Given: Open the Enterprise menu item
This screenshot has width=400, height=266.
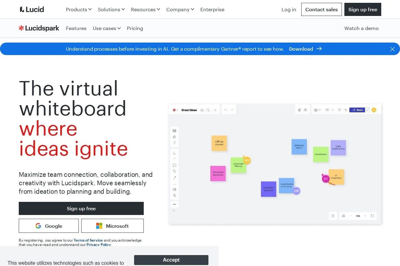Looking at the screenshot, I should [212, 9].
